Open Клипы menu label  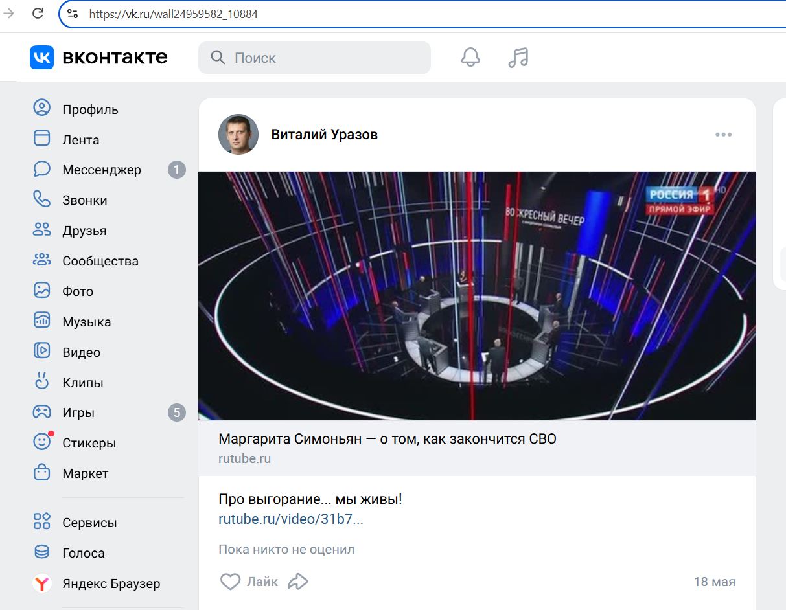[83, 383]
